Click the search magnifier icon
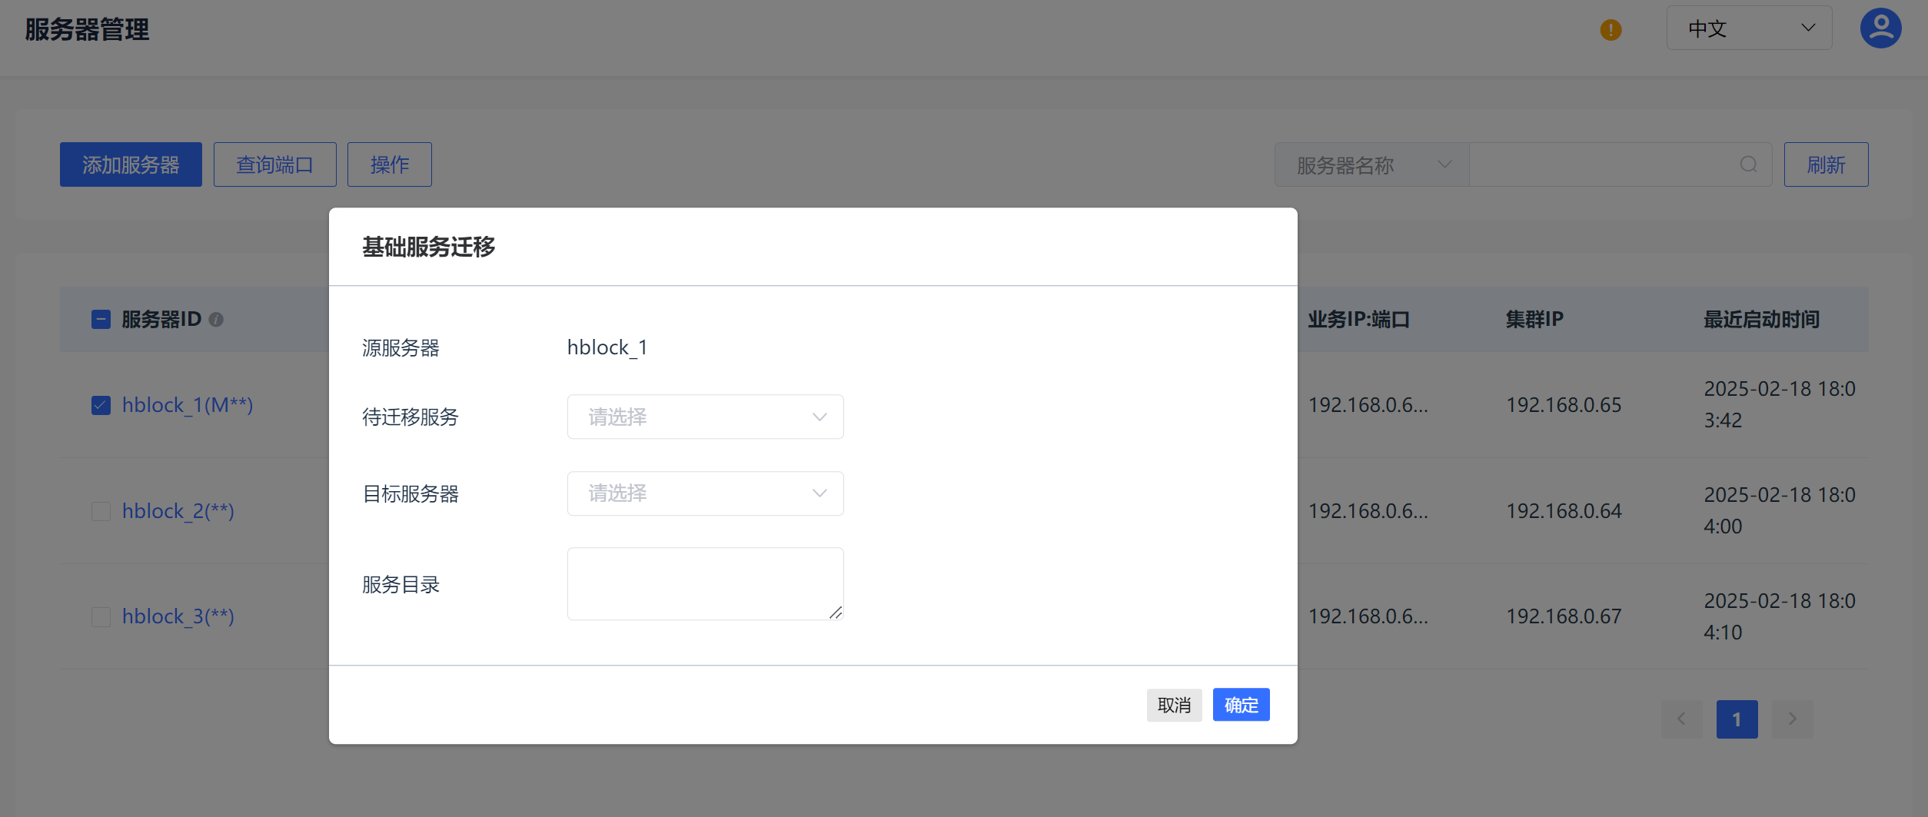The image size is (1928, 817). 1748,164
